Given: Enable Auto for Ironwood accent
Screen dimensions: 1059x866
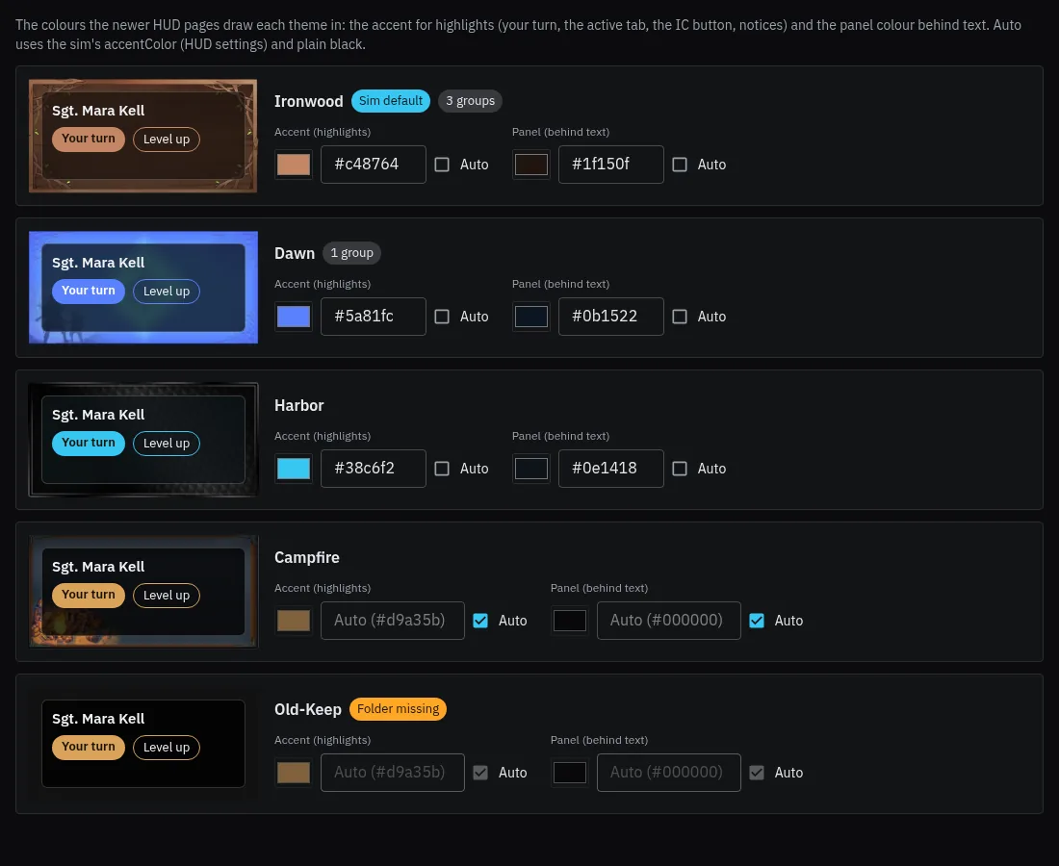Looking at the screenshot, I should pyautogui.click(x=442, y=165).
